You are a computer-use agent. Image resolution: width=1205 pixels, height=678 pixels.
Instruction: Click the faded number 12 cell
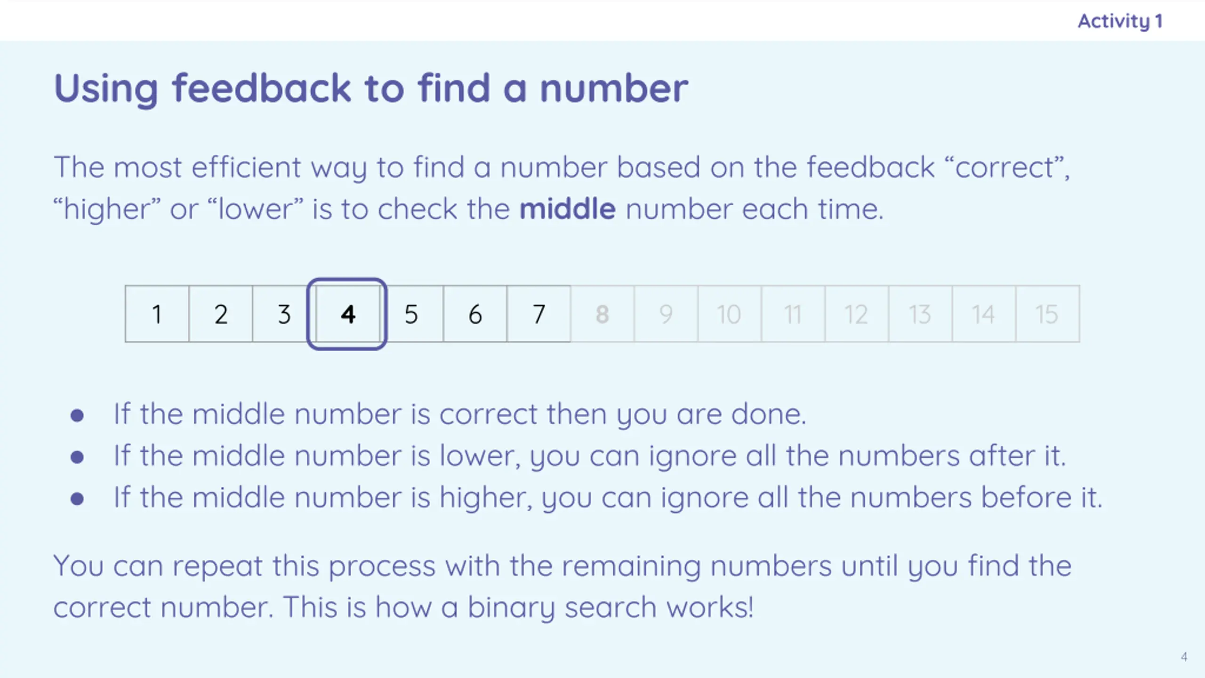(856, 314)
